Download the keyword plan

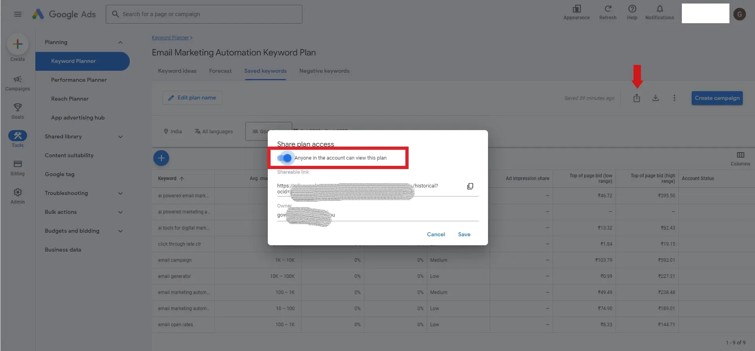point(656,98)
